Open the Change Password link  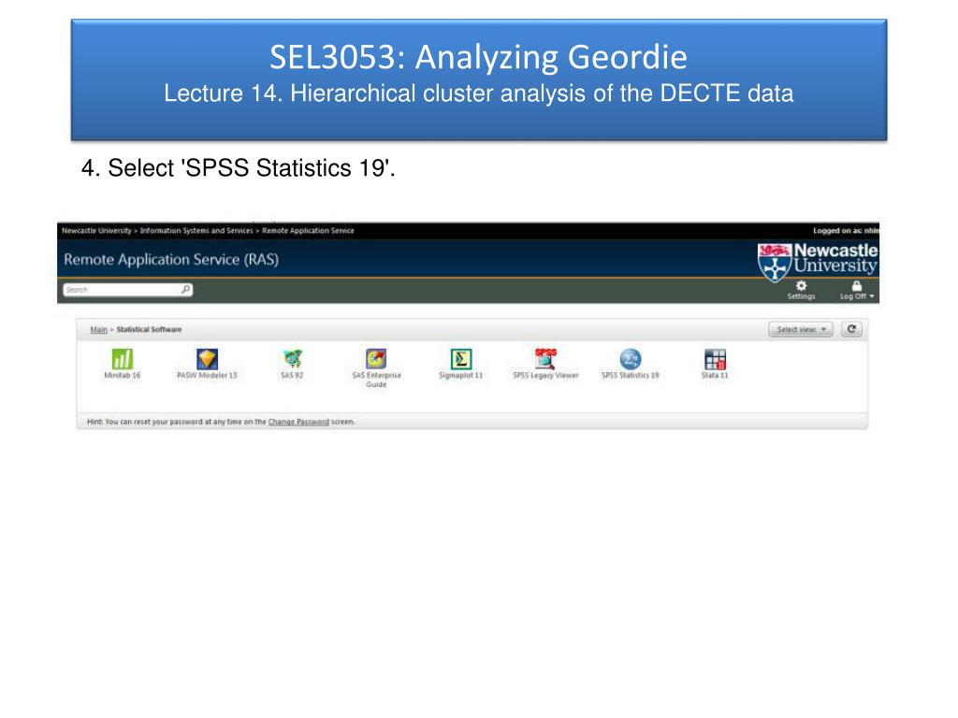298,422
